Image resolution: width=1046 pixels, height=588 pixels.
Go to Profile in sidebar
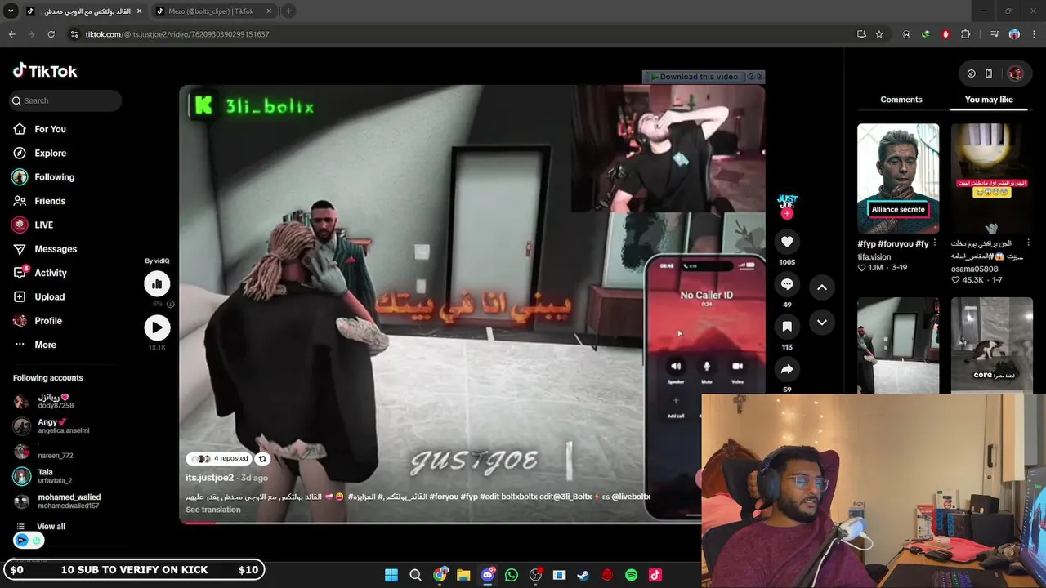tap(37, 321)
